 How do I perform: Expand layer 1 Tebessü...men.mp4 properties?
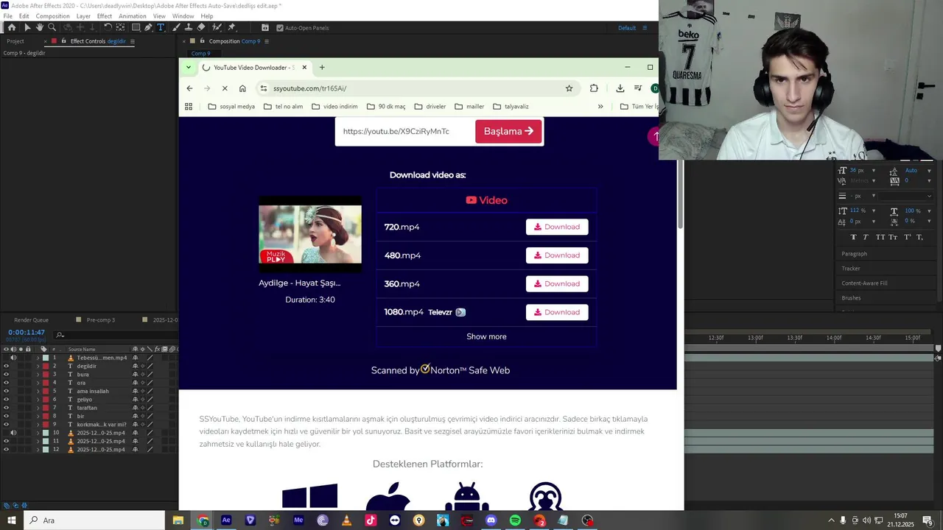pos(38,358)
